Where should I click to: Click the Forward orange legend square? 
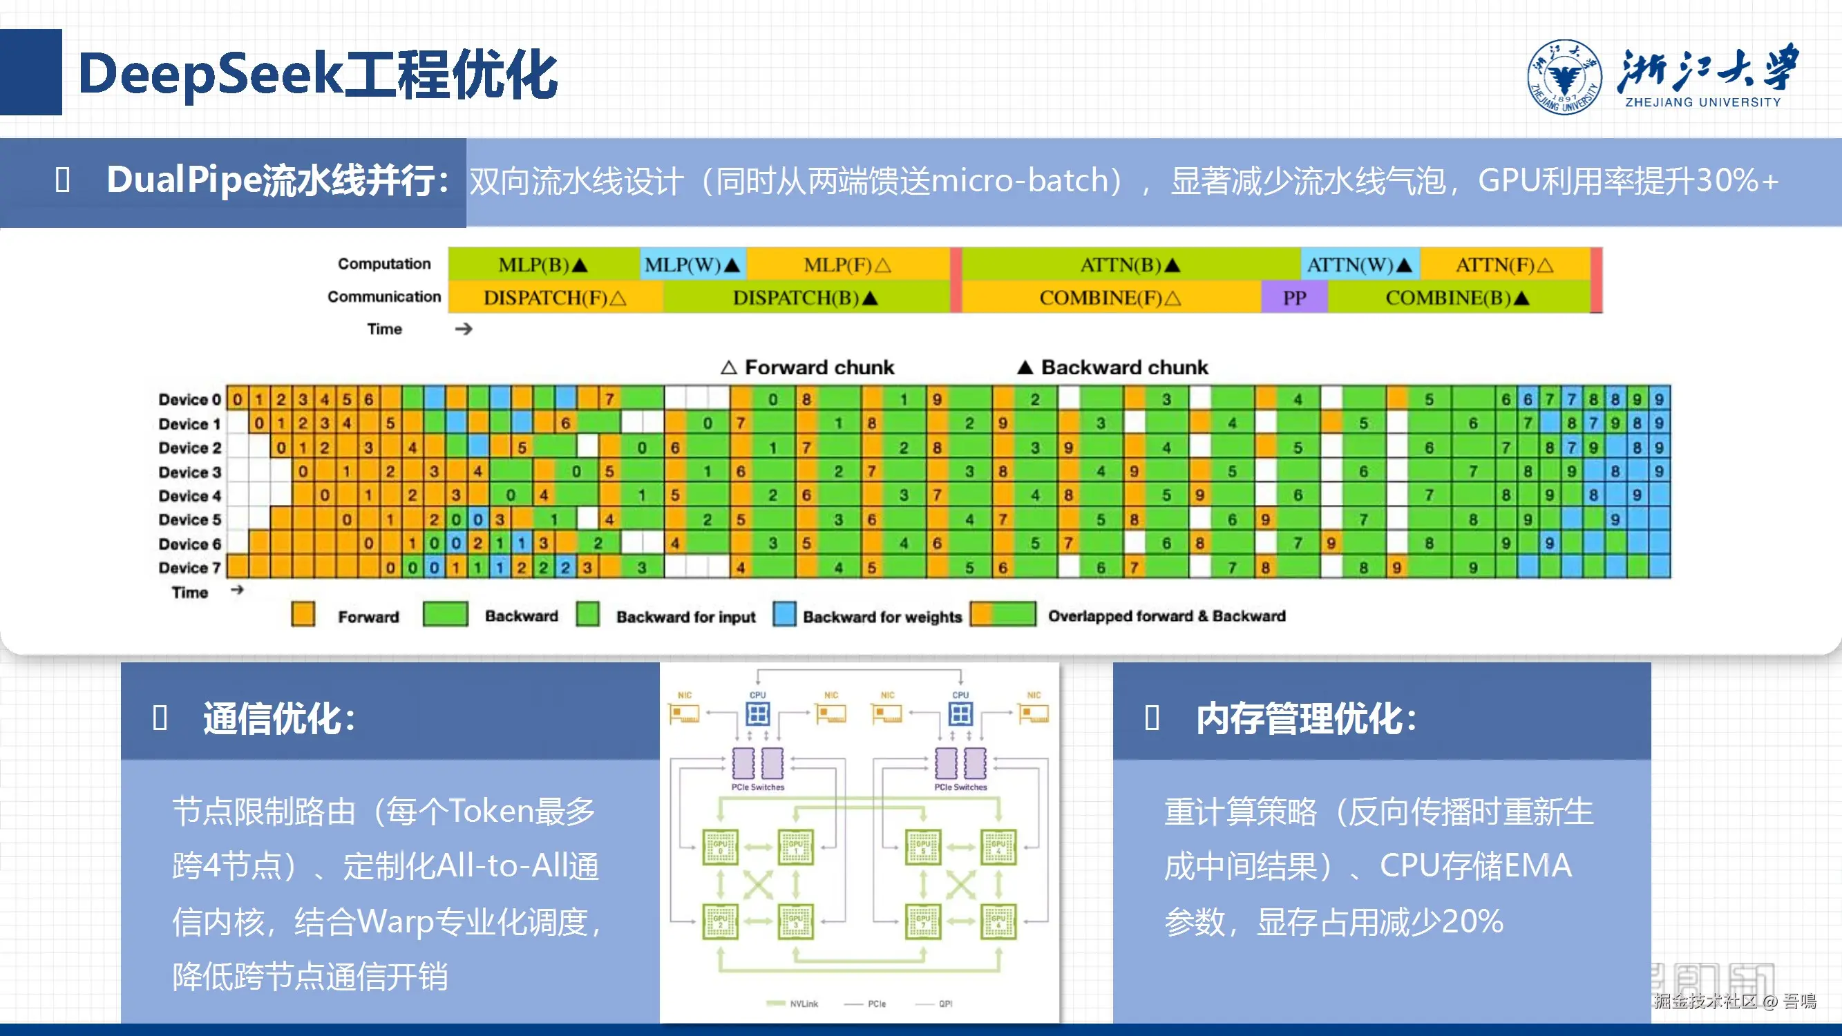click(303, 613)
